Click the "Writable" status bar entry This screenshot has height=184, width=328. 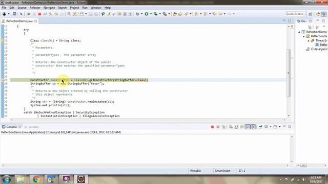coord(195,171)
